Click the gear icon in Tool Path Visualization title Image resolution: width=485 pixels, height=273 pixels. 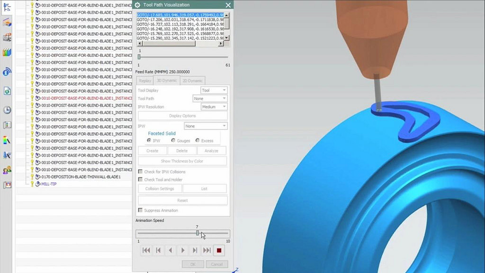[x=138, y=5]
